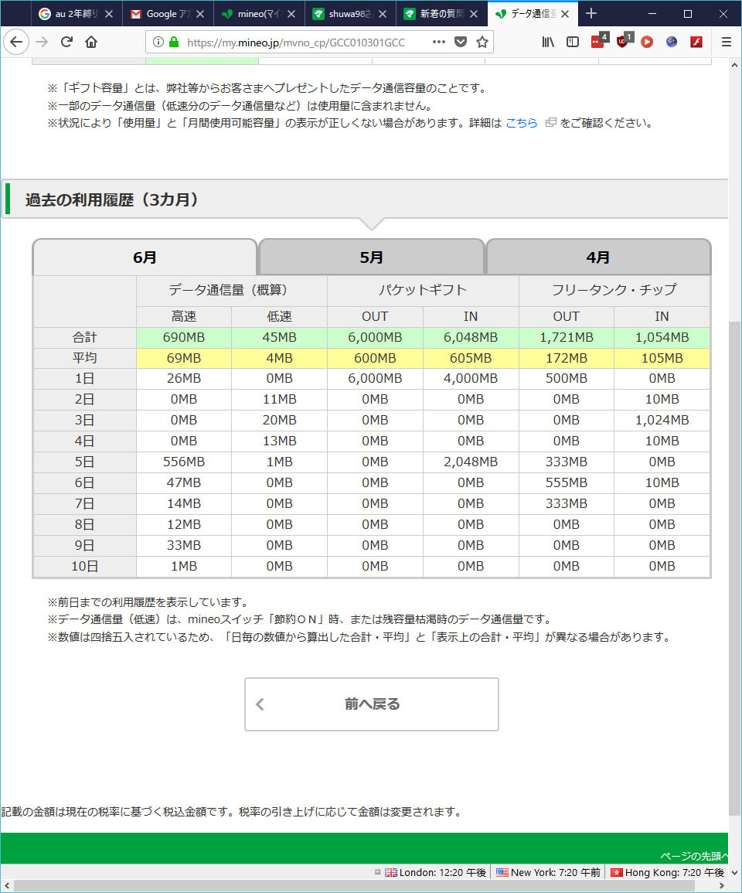Click the orange play-button extension icon

(647, 42)
